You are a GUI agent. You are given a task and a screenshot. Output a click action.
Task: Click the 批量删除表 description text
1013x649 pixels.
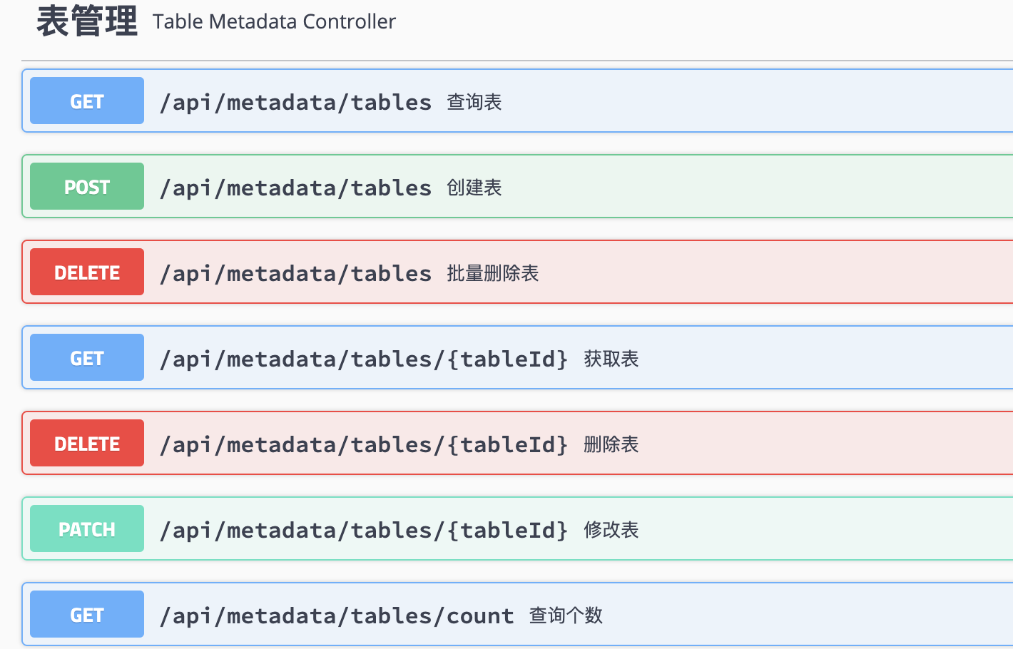492,273
